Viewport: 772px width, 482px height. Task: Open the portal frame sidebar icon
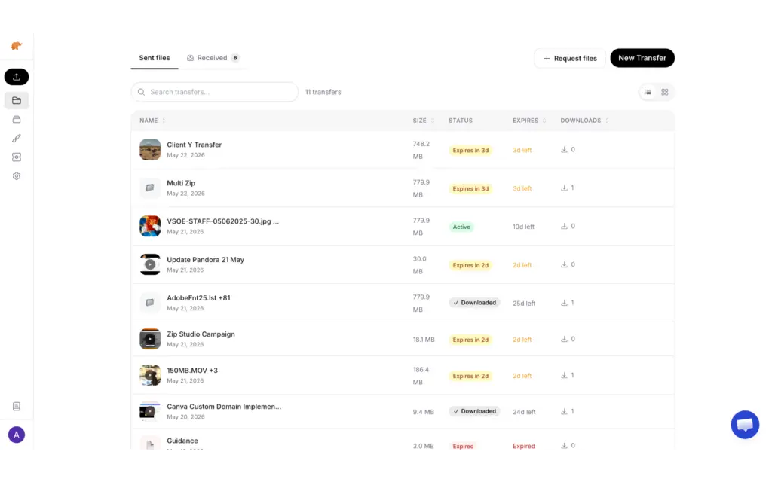17,157
